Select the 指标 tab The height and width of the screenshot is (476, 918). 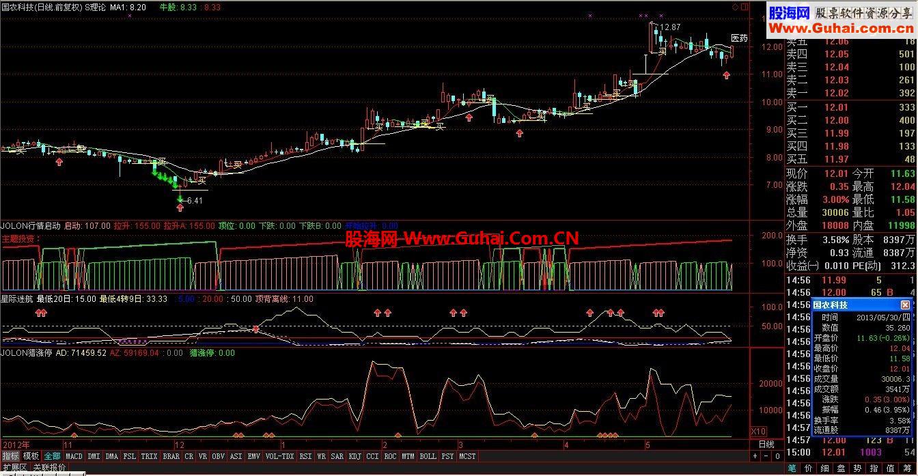pos(10,456)
